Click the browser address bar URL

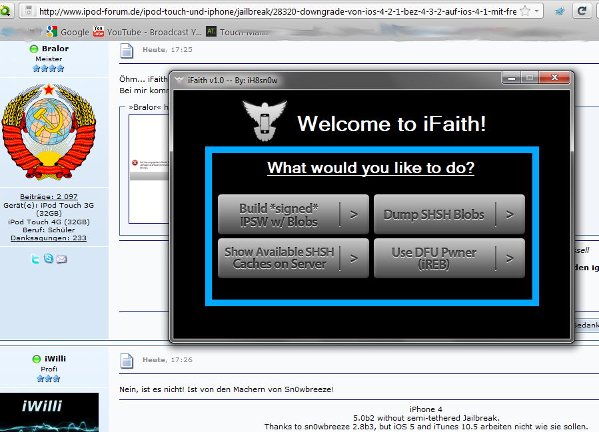(278, 11)
